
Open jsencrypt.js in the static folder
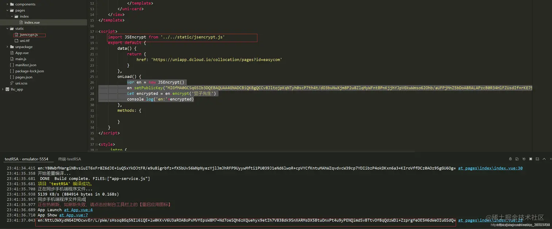(x=29, y=35)
